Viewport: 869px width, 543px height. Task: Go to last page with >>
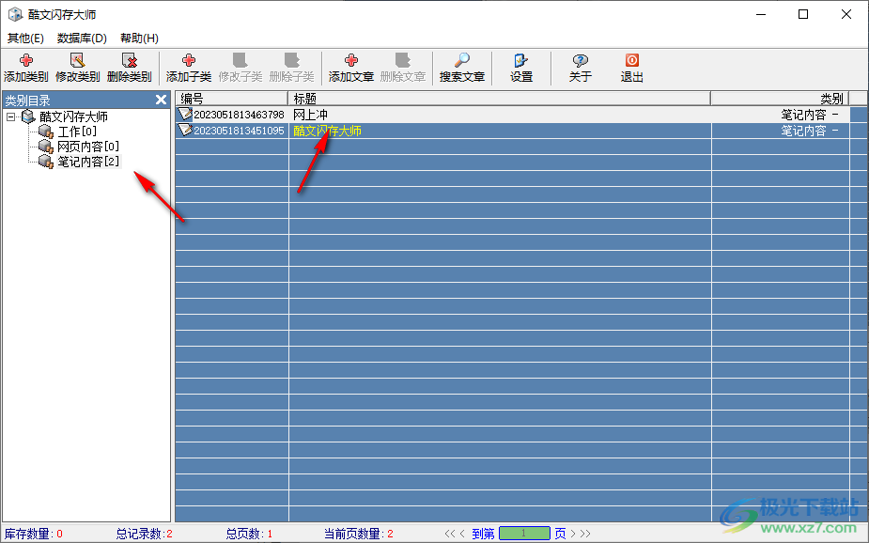585,534
